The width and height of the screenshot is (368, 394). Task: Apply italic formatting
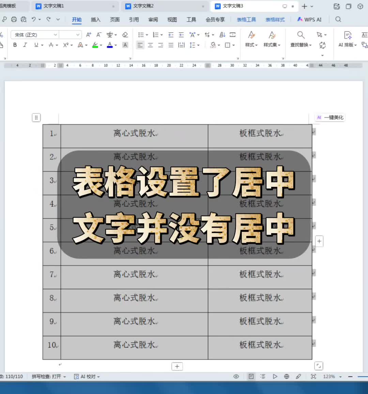25,45
